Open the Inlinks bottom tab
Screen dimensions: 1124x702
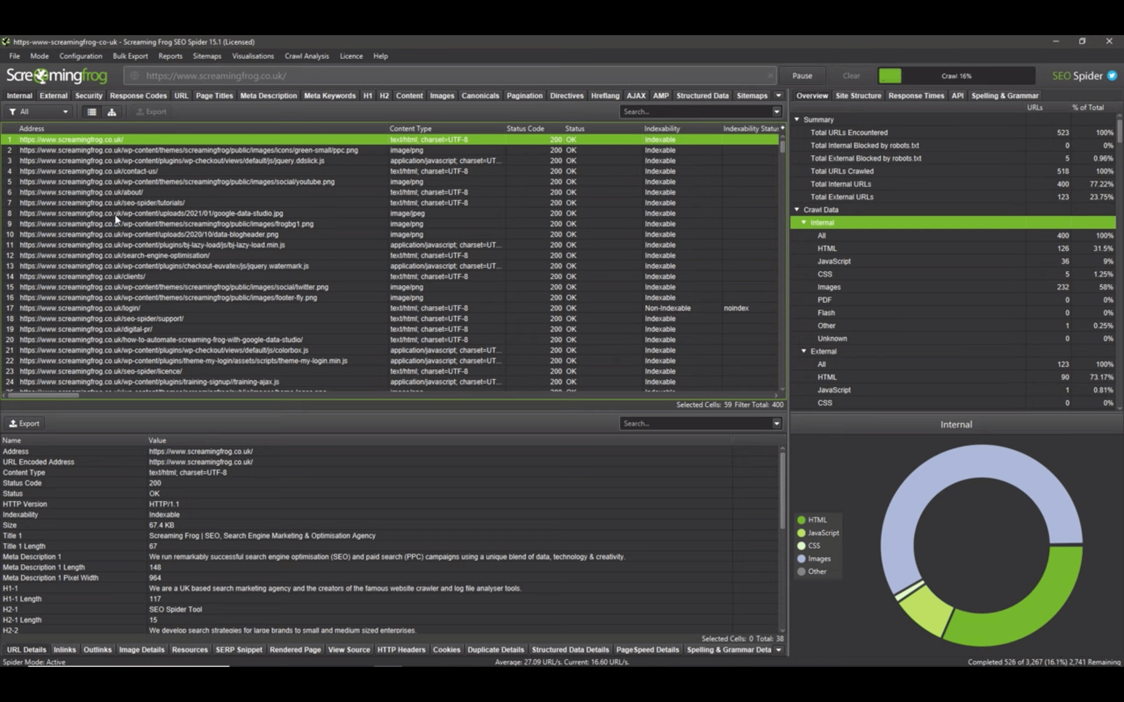click(x=65, y=649)
